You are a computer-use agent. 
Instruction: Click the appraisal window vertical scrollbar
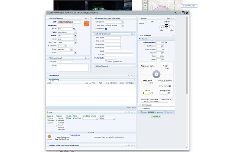click(x=187, y=55)
